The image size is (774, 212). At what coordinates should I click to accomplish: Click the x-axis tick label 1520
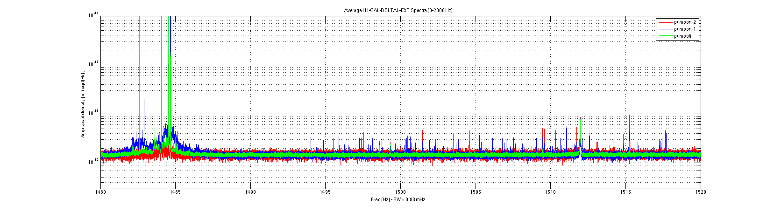coord(700,191)
